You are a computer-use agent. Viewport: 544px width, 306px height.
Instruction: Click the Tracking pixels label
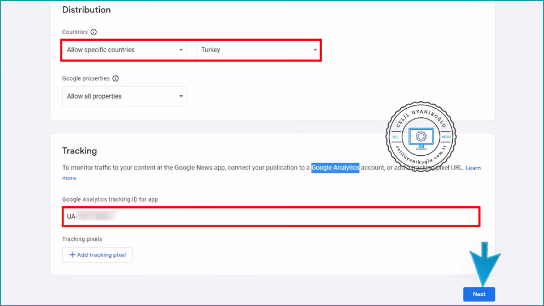coord(82,239)
